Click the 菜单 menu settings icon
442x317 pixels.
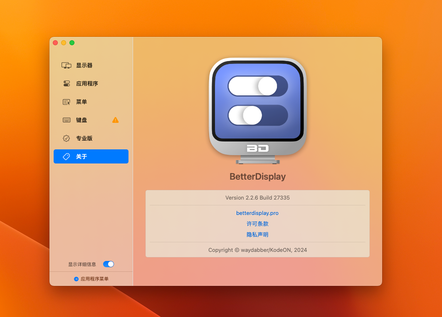(66, 102)
